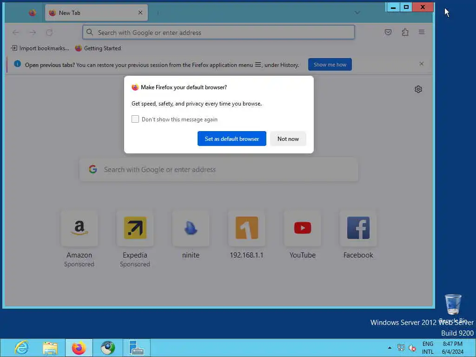Screen dimensions: 476x357
Task: Click the Firefox logo in dialog title
Action: coord(135,87)
